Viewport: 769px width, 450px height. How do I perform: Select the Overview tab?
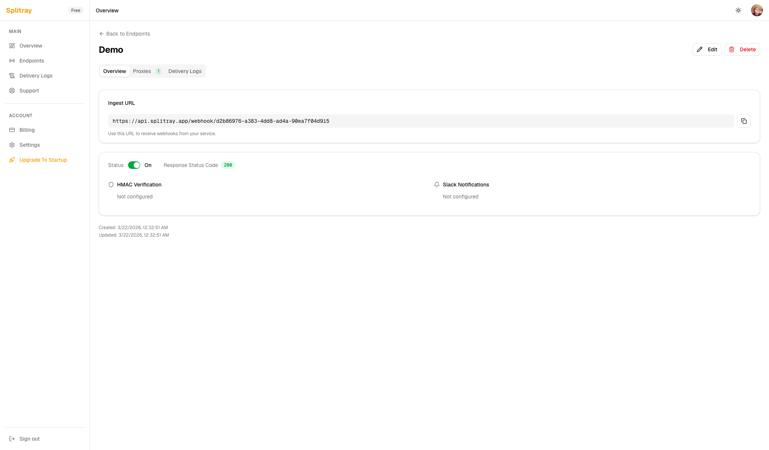(x=114, y=71)
